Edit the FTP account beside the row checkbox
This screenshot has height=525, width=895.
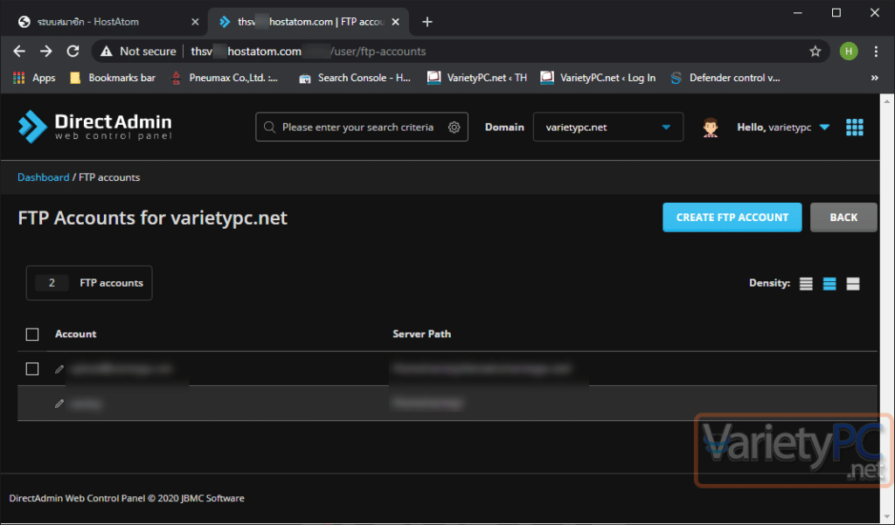pyautogui.click(x=59, y=370)
